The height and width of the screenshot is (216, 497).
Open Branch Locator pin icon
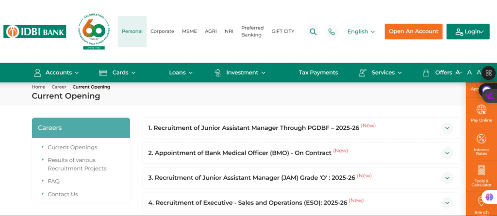[480, 201]
